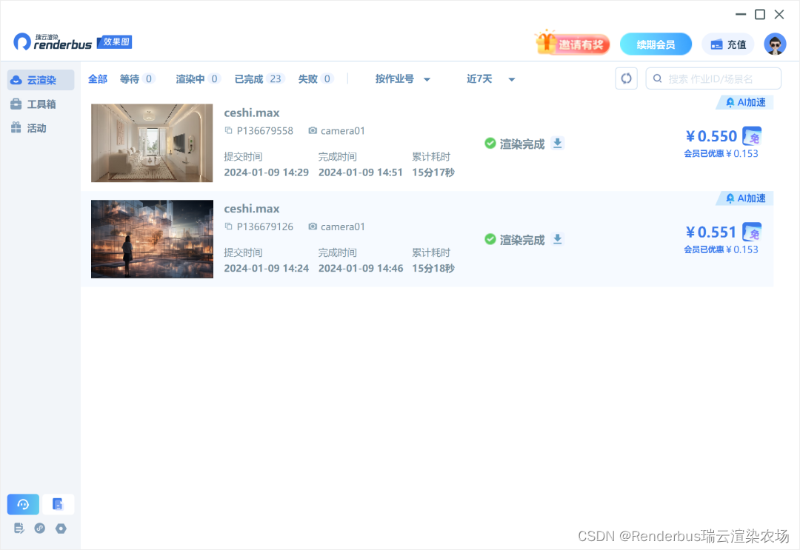
Task: Switch to the 全部 jobs tab
Action: coord(98,79)
